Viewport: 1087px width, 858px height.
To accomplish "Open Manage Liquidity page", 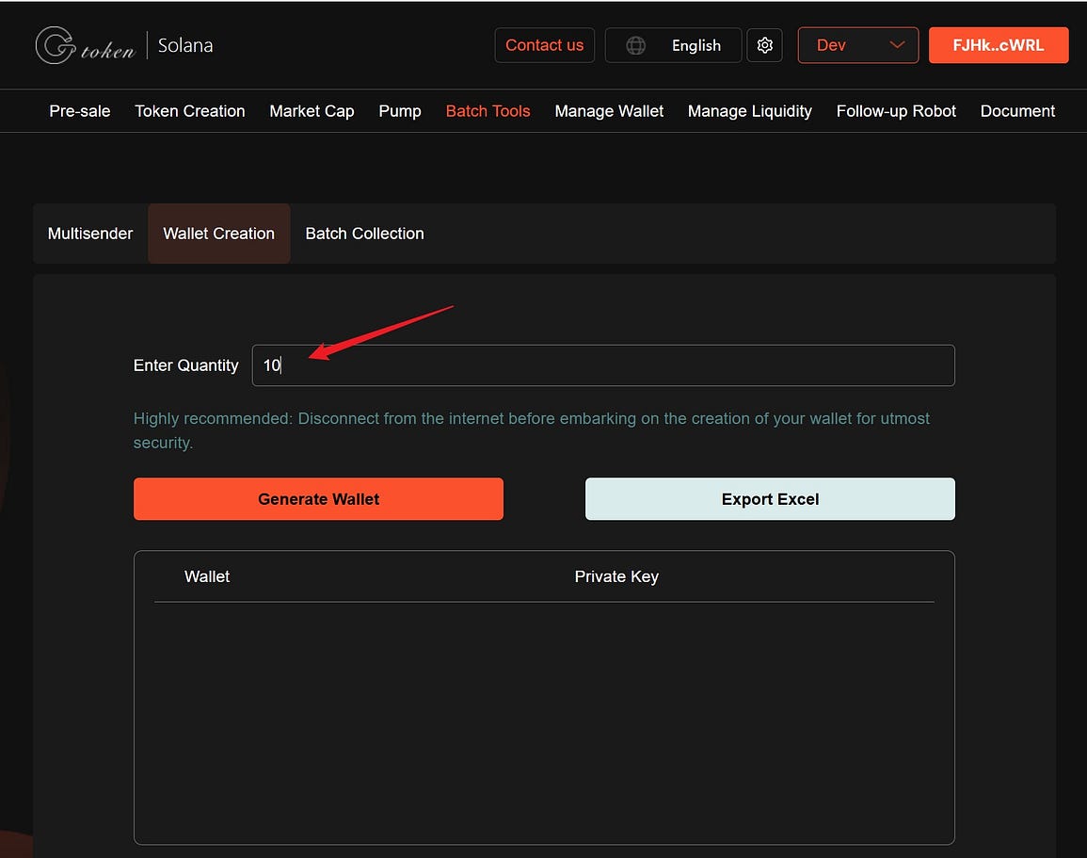I will 750,111.
